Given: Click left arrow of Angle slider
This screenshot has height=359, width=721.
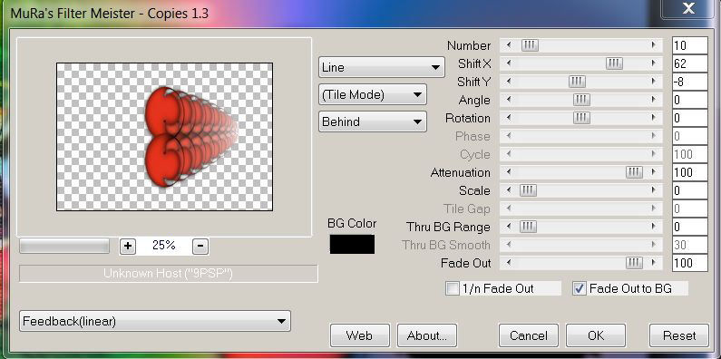Looking at the screenshot, I should [x=509, y=100].
